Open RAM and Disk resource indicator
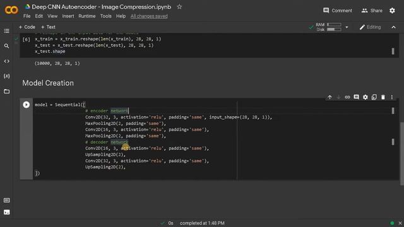Viewport: 404px width, 227px height. point(329,27)
